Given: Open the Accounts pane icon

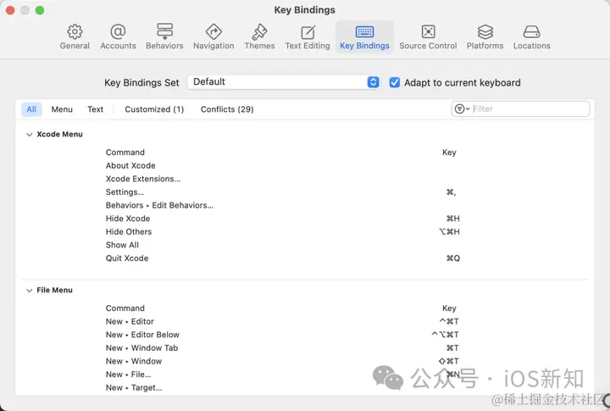Looking at the screenshot, I should coord(118,32).
